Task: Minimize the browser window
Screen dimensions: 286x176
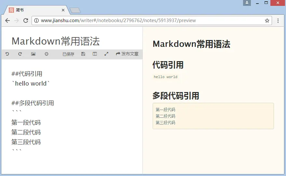Action: point(257,3)
